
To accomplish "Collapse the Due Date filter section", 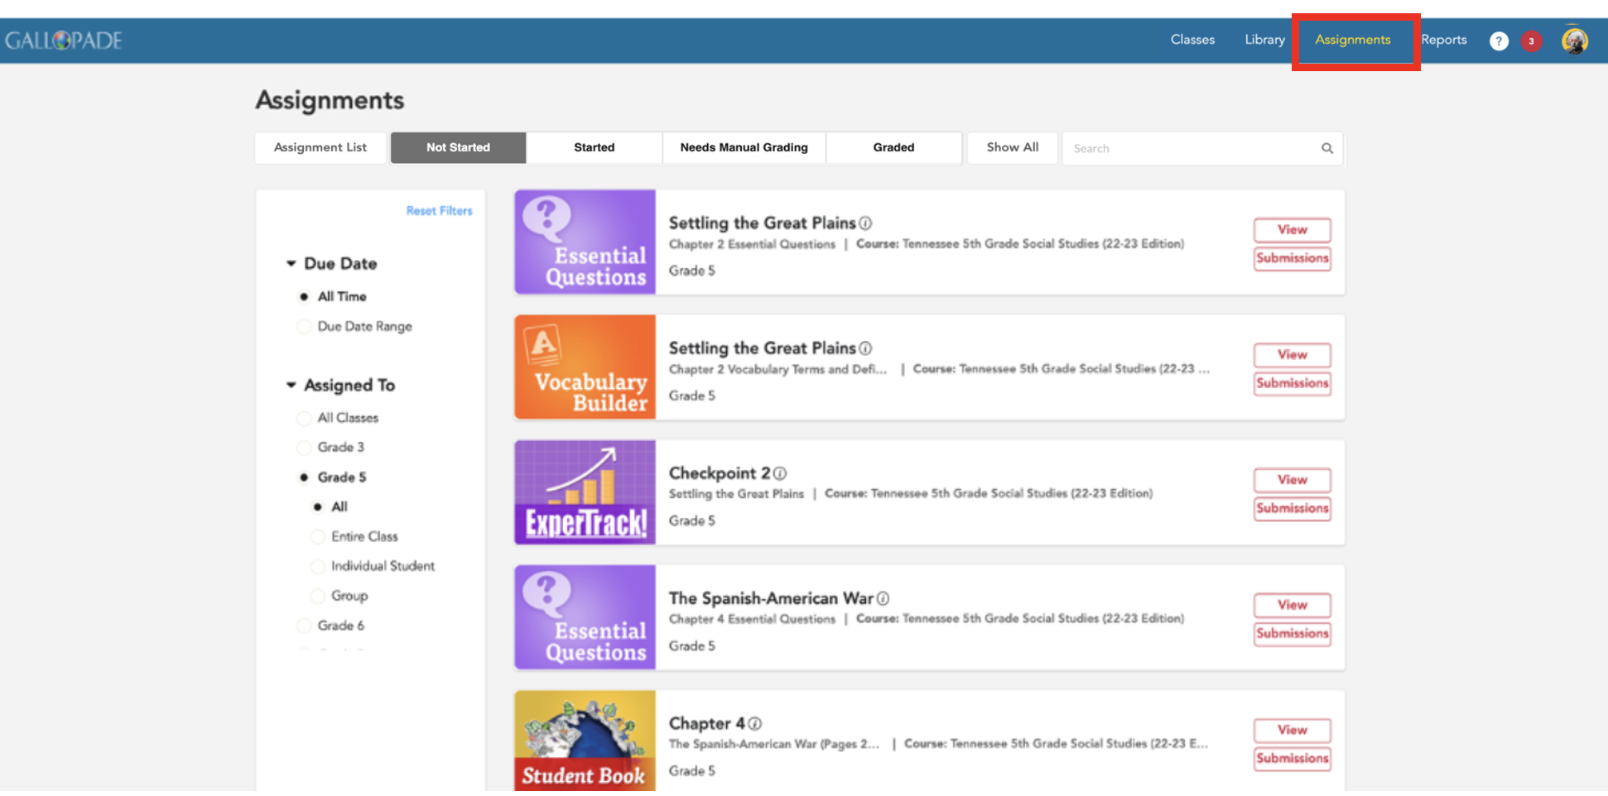I will 291,264.
